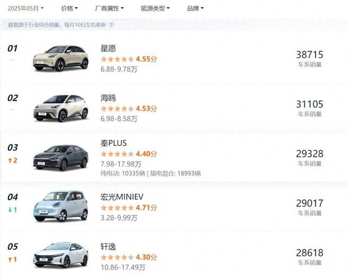The image size is (348, 278).
Task: Open the 2025年05月 date dropdown
Action: coord(26,9)
